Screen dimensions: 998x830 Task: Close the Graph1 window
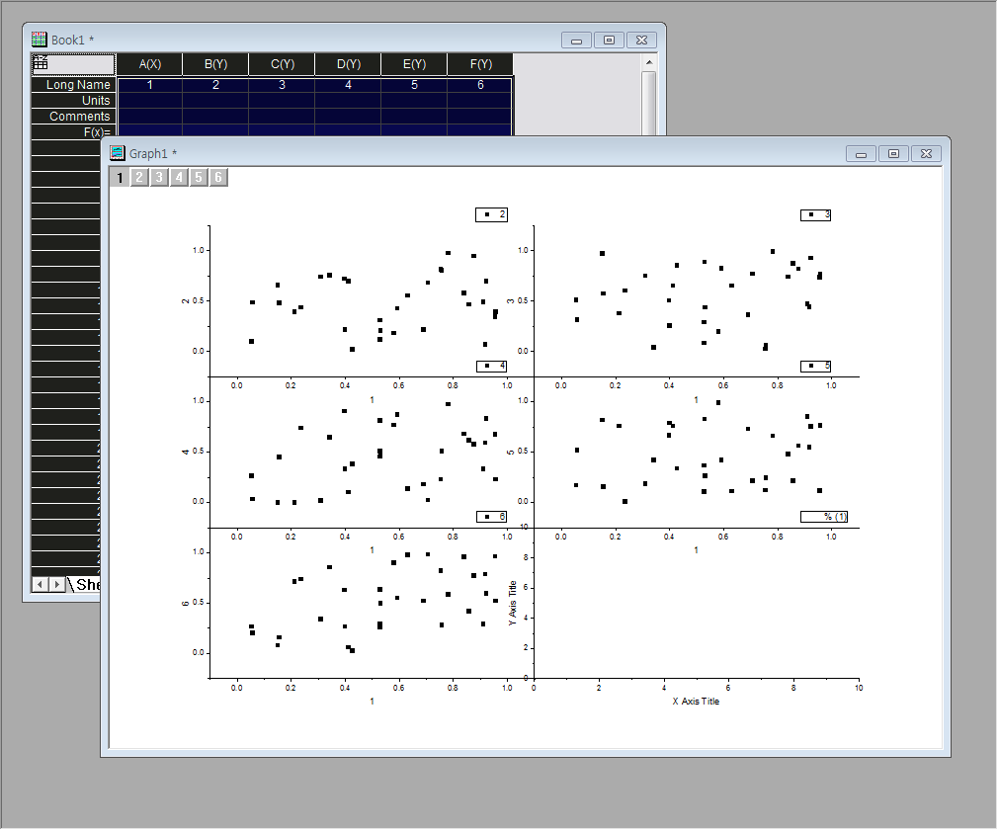tap(926, 153)
